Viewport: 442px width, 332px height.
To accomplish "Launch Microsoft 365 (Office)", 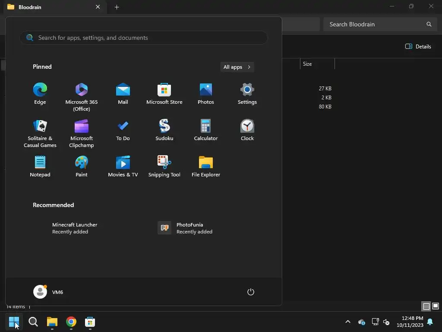I will (82, 97).
